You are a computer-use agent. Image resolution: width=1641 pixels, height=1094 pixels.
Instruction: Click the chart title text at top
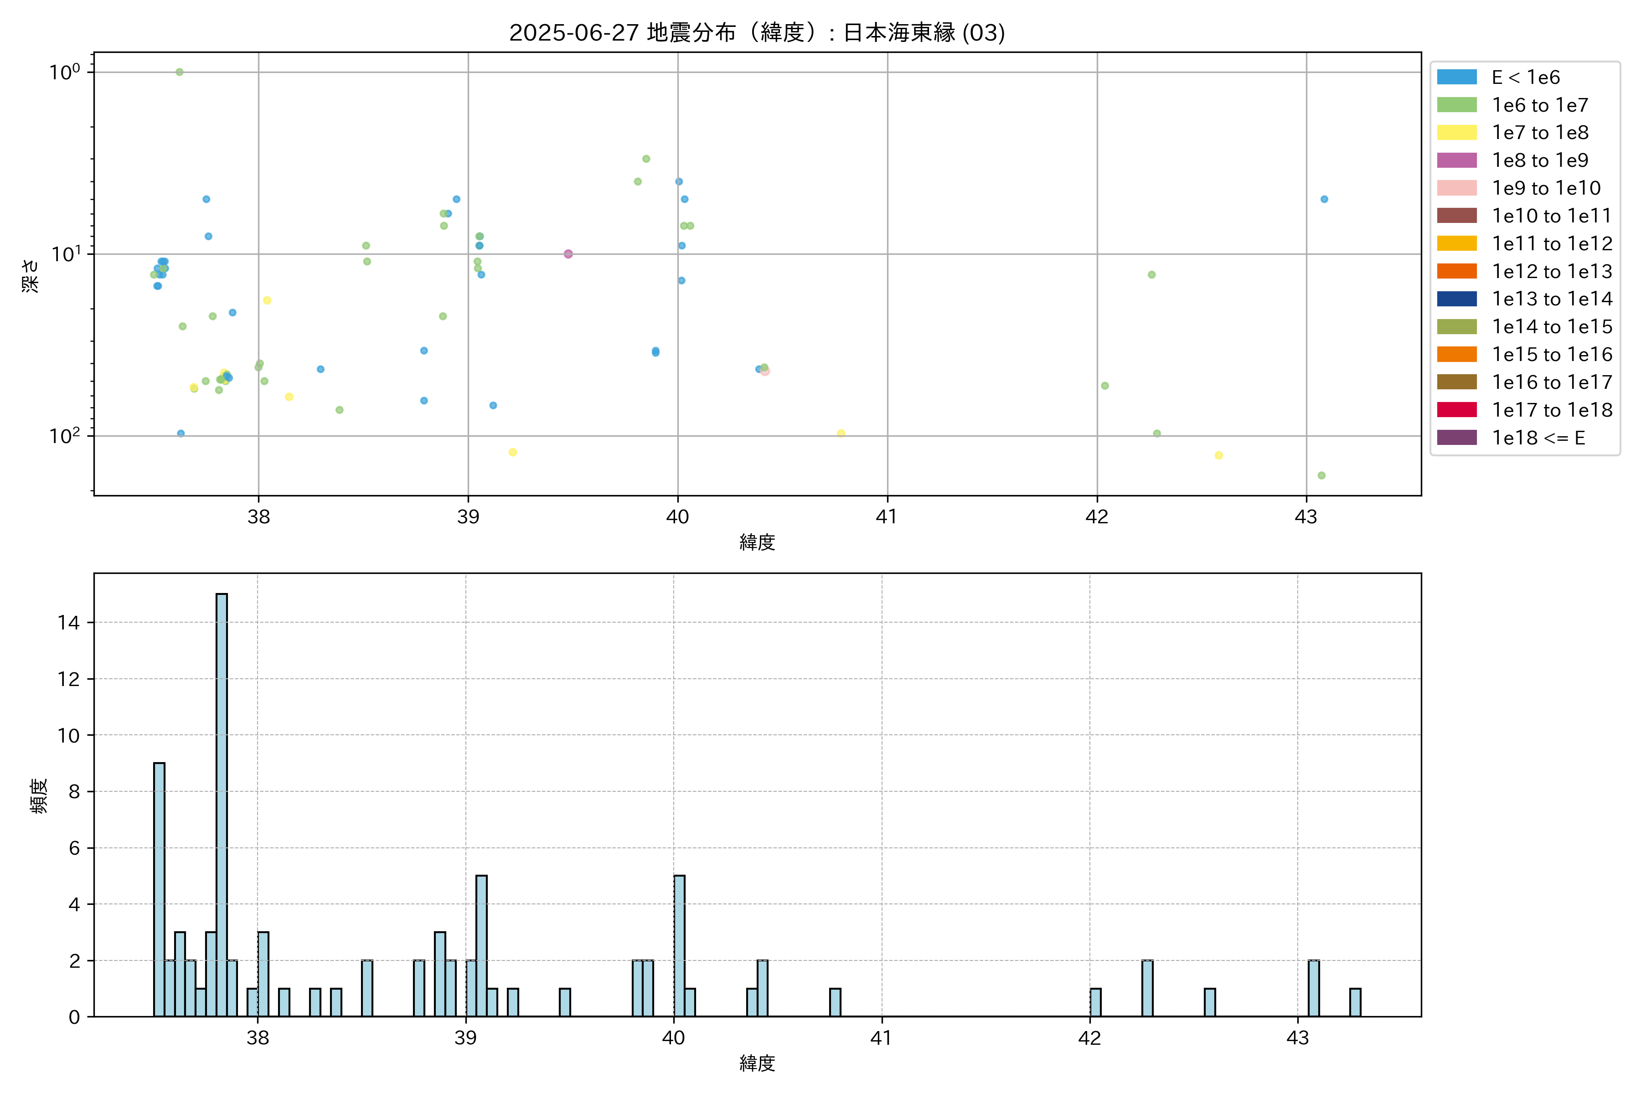point(757,33)
